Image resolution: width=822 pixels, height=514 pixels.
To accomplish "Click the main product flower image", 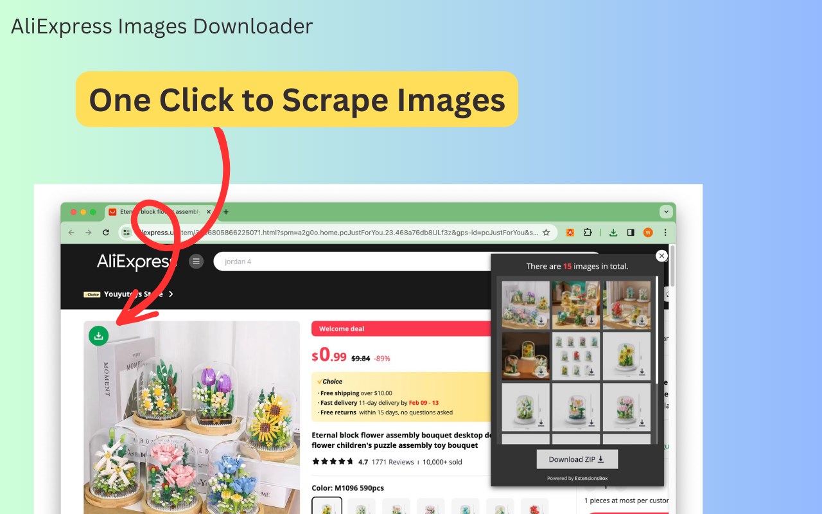I will coord(191,418).
